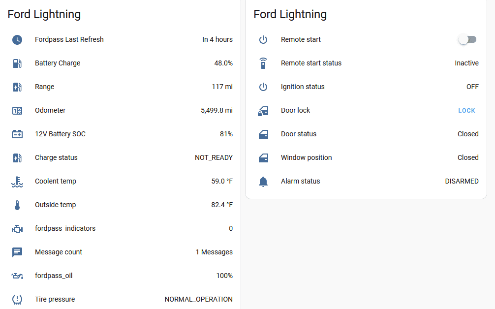Click the Ignition status OFF value
This screenshot has height=309, width=495.
[472, 87]
